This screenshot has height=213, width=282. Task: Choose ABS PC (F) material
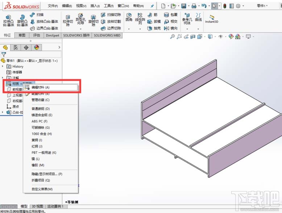coord(51,121)
